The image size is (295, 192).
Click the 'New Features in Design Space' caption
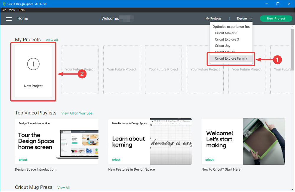tap(132, 169)
